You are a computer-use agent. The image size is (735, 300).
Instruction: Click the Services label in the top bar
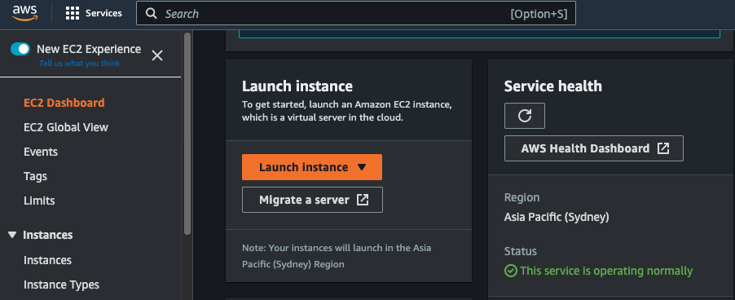(103, 13)
